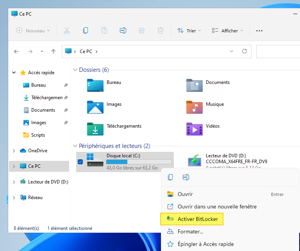Expand OneDrive in the navigation pane
Image resolution: width=300 pixels, height=251 pixels.
[x=14, y=151]
